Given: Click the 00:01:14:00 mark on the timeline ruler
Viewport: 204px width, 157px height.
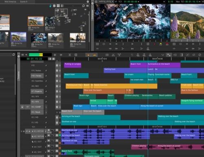Looking at the screenshot, I should click(157, 59).
